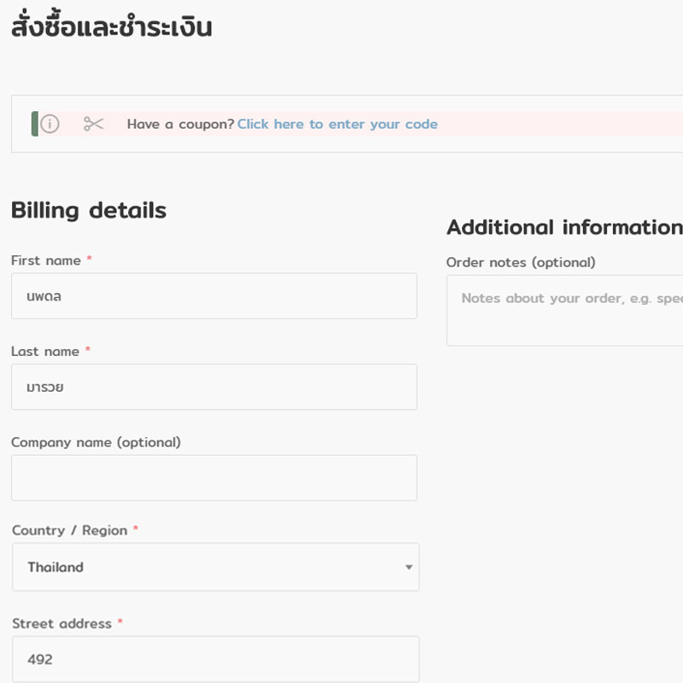Image resolution: width=683 pixels, height=683 pixels.
Task: Click the 'Street address' label
Action: (61, 623)
